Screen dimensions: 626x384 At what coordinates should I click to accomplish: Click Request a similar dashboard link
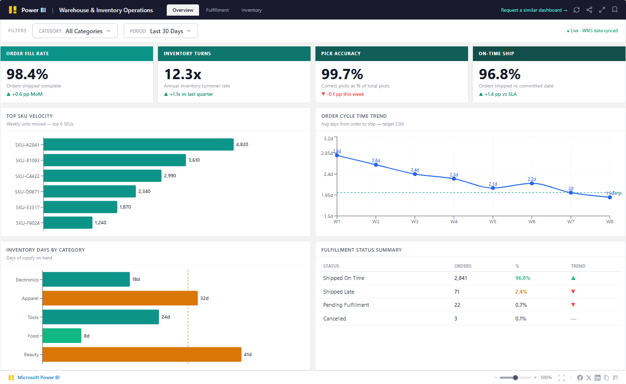click(534, 10)
